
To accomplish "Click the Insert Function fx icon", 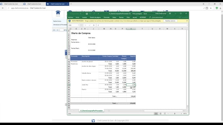I will click(94, 25).
